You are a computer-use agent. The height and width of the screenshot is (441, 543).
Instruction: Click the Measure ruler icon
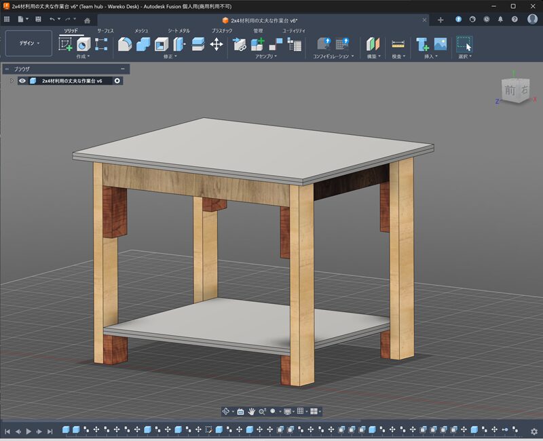click(398, 44)
